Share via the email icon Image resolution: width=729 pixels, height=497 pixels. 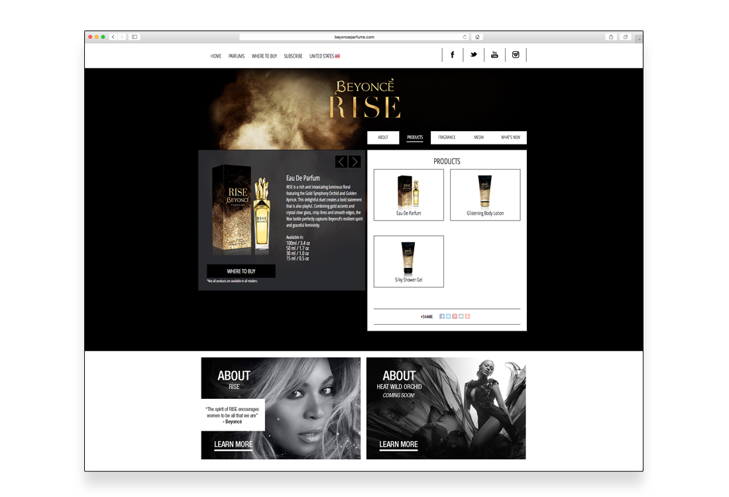point(461,316)
